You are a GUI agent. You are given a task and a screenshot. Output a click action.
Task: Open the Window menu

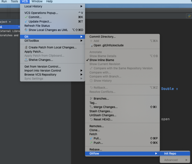(37, 1)
